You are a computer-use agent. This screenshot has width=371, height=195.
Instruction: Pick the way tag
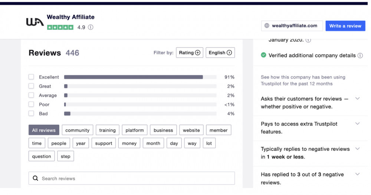click(x=192, y=143)
